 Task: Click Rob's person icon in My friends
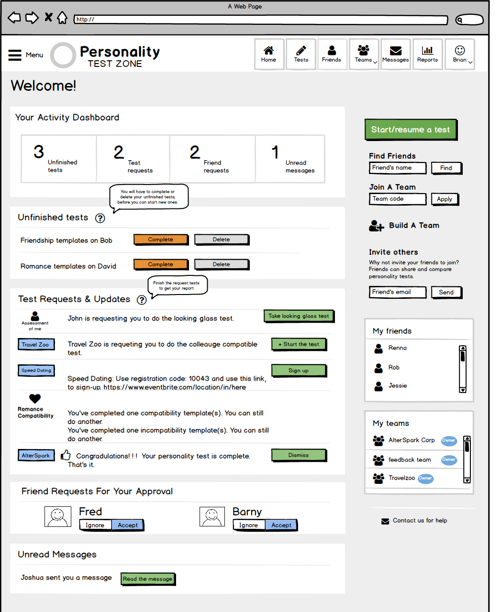379,368
